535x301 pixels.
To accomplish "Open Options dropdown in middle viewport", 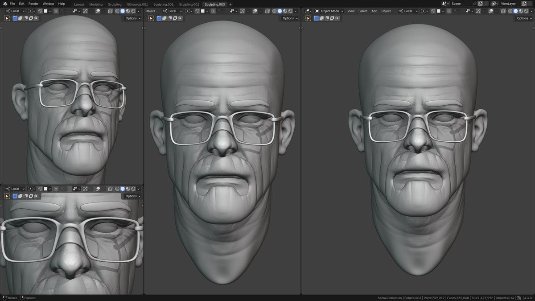I will pos(290,18).
